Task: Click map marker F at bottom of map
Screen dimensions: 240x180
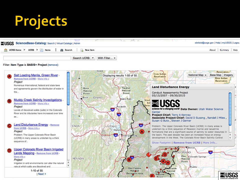Action: click(152, 176)
